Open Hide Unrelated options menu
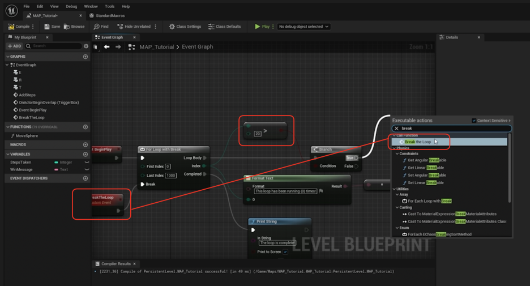Screen dimensions: 530x286 coord(156,27)
